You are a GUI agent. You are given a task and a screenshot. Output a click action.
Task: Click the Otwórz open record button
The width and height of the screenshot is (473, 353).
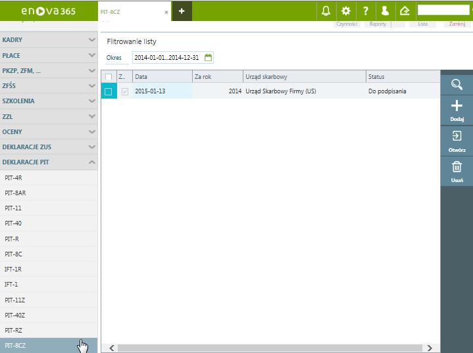point(457,141)
